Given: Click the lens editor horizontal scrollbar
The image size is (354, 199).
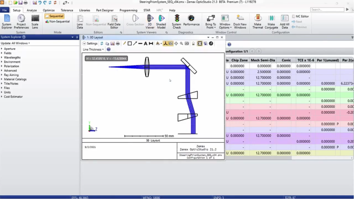Looking at the screenshot, I should [x=259, y=158].
